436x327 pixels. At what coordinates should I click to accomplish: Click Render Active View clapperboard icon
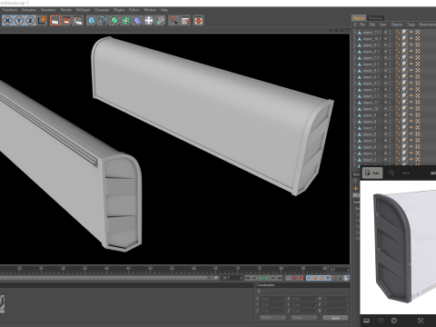pyautogui.click(x=55, y=21)
